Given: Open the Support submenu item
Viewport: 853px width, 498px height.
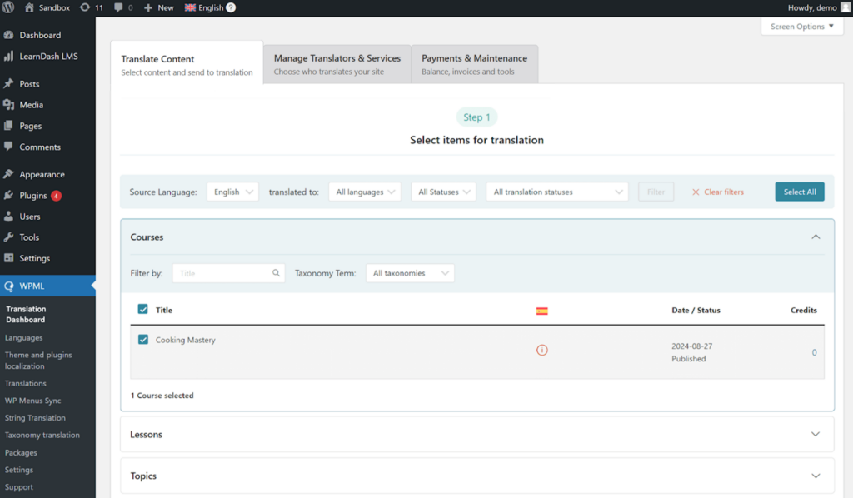Looking at the screenshot, I should pos(19,487).
